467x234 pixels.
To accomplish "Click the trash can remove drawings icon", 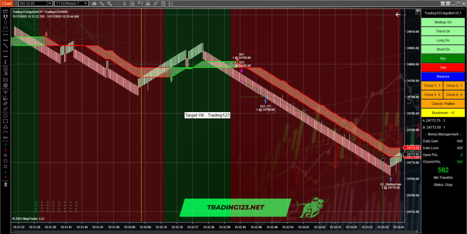I will (x=5, y=184).
